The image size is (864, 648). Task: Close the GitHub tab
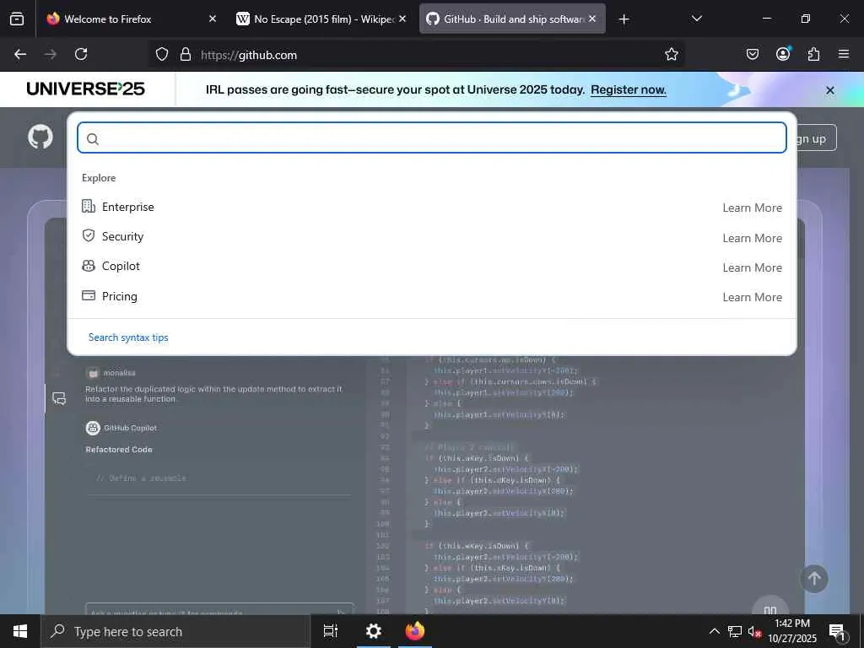point(592,19)
